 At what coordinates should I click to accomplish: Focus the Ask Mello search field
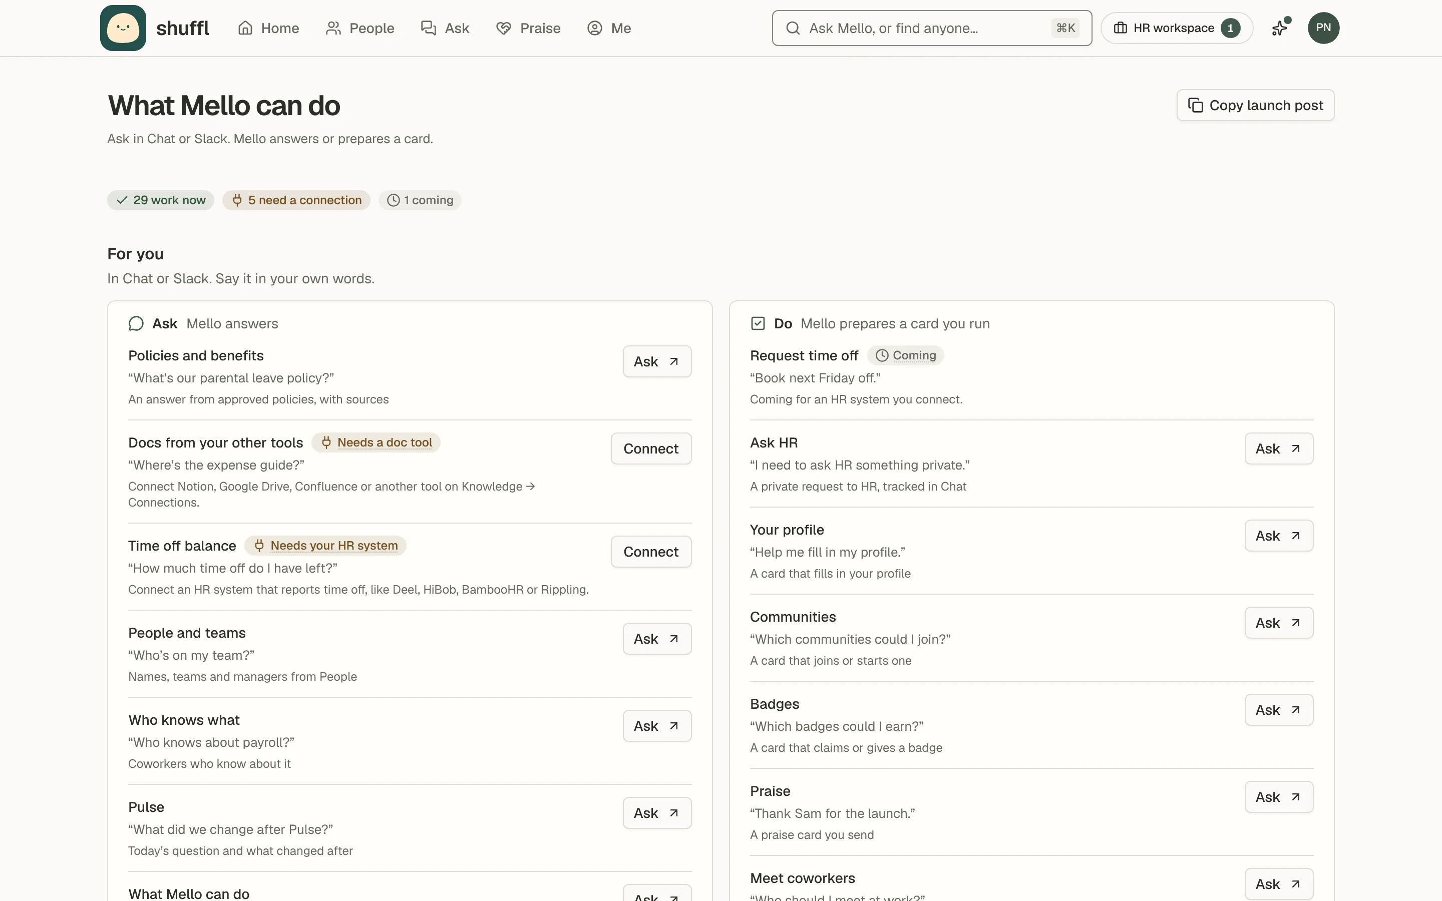tap(932, 28)
